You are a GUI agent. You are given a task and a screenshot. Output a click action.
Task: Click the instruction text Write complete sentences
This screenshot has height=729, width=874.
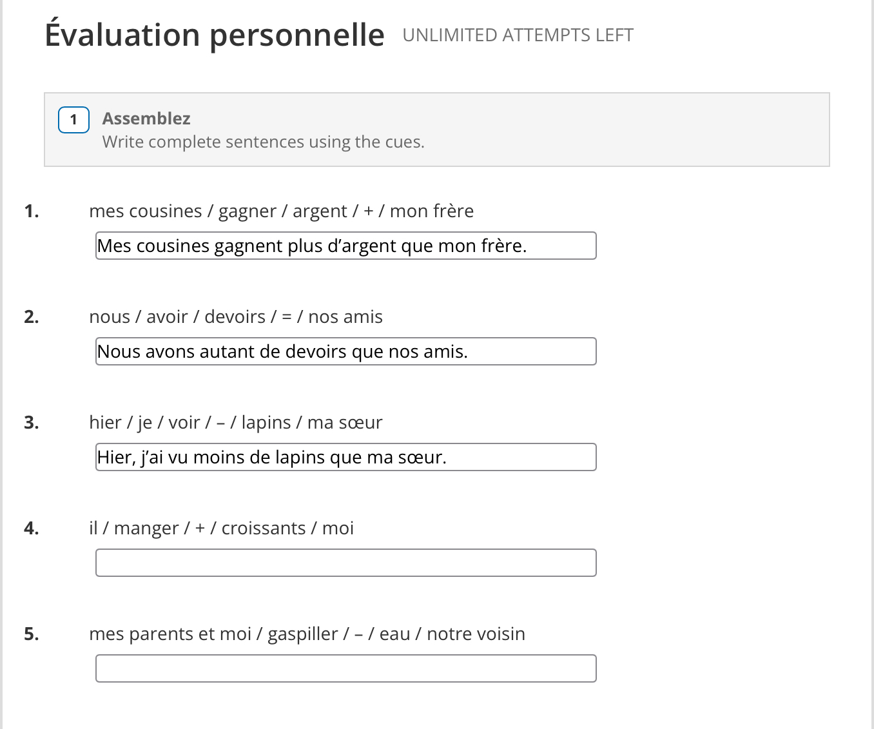click(x=263, y=141)
